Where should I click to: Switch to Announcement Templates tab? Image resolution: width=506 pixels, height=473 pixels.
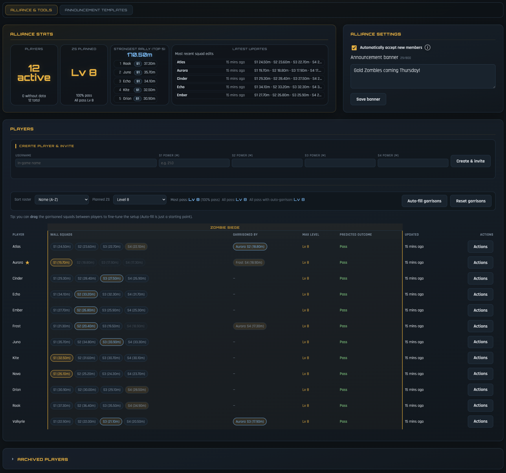pos(96,10)
